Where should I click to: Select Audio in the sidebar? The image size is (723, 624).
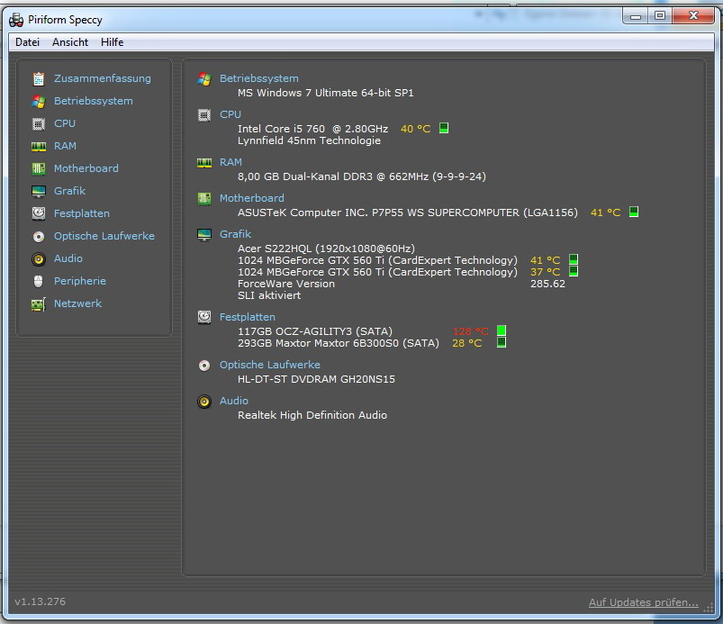click(x=68, y=258)
